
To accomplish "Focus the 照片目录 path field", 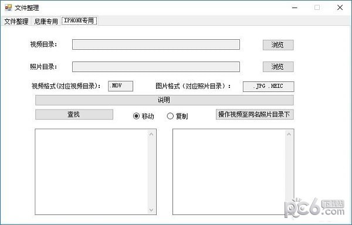I will pyautogui.click(x=156, y=67).
